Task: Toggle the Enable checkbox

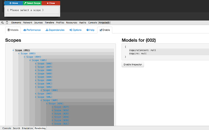Action: pyautogui.click(x=101, y=30)
